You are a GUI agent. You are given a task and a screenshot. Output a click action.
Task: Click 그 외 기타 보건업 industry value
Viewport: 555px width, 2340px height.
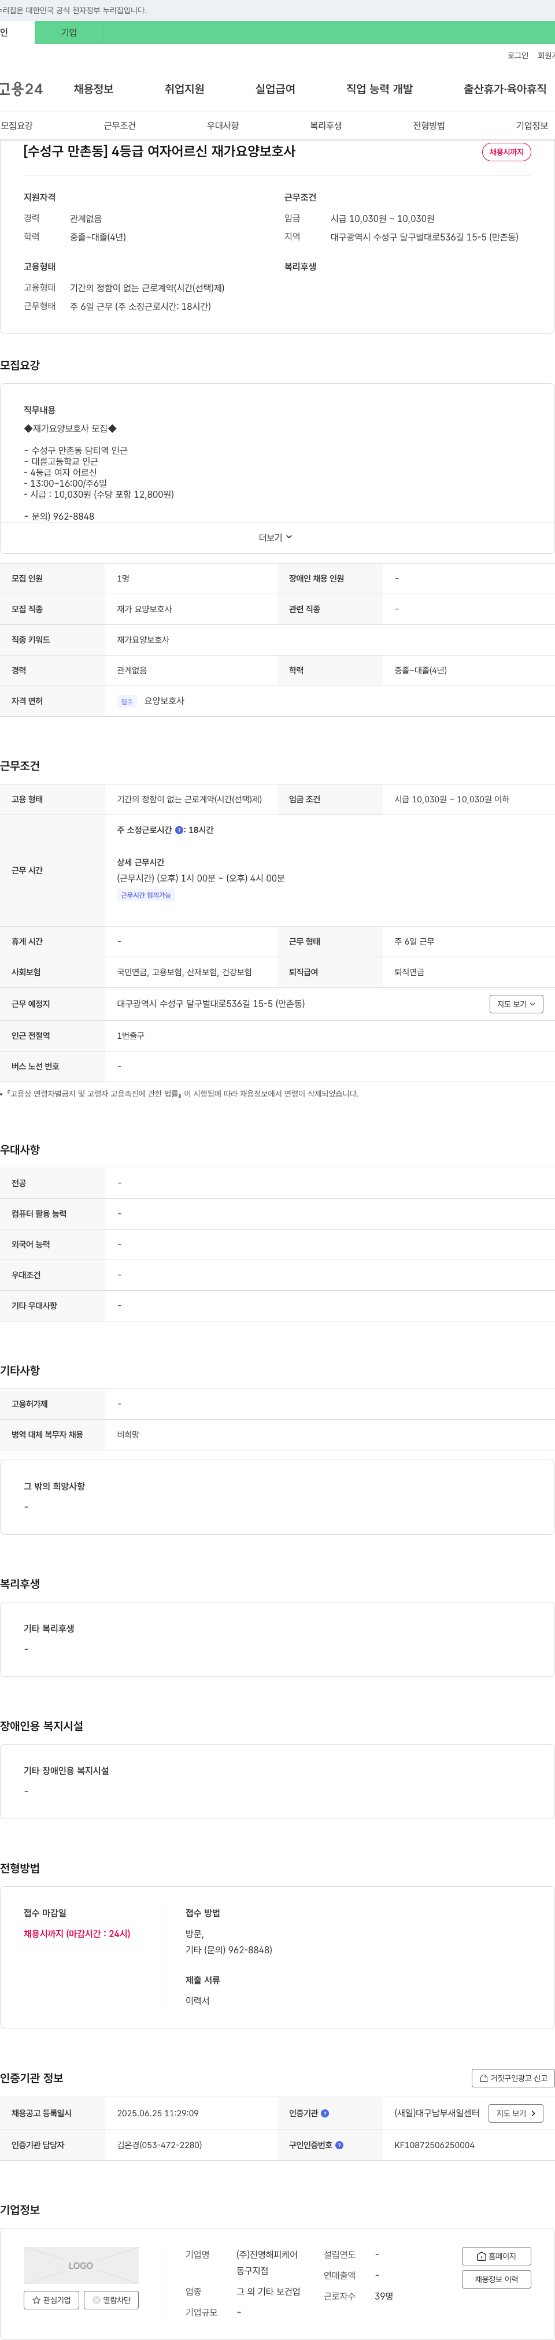tap(268, 2291)
